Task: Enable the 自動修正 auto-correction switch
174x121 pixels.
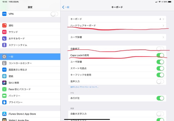Action: 160,49
